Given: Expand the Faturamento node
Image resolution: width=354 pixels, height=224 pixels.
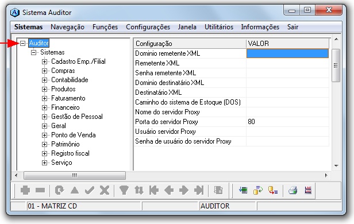Looking at the screenshot, I should pos(44,99).
